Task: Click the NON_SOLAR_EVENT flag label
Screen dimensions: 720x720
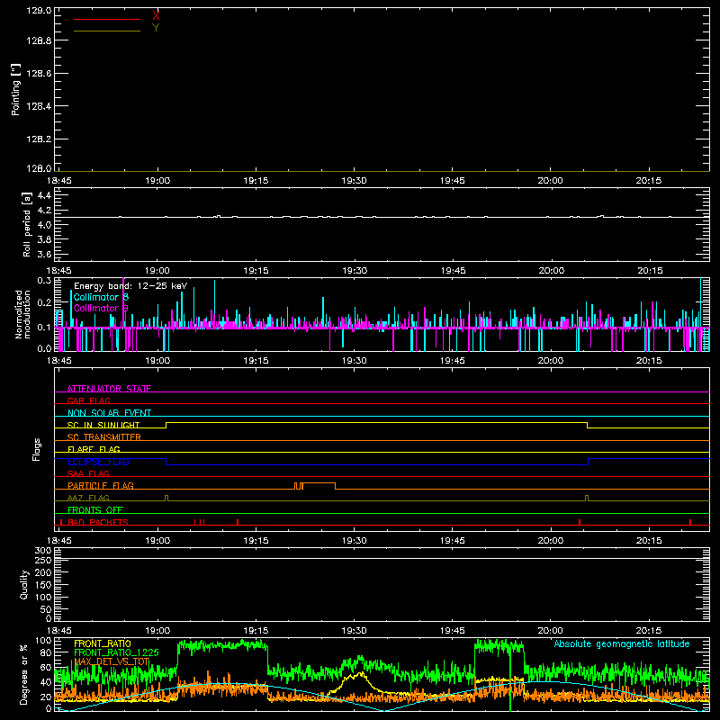Action: [109, 413]
